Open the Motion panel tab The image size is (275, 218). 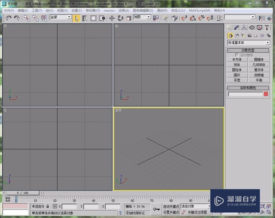[252, 27]
